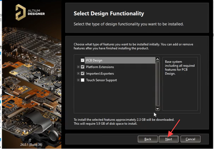Select the PCB Design row
Screen dimensions: 214x149
pos(120,60)
